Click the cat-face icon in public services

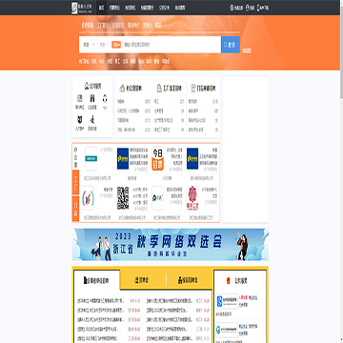79,120
